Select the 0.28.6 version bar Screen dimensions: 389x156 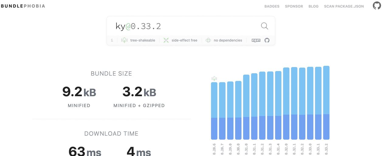point(214,111)
